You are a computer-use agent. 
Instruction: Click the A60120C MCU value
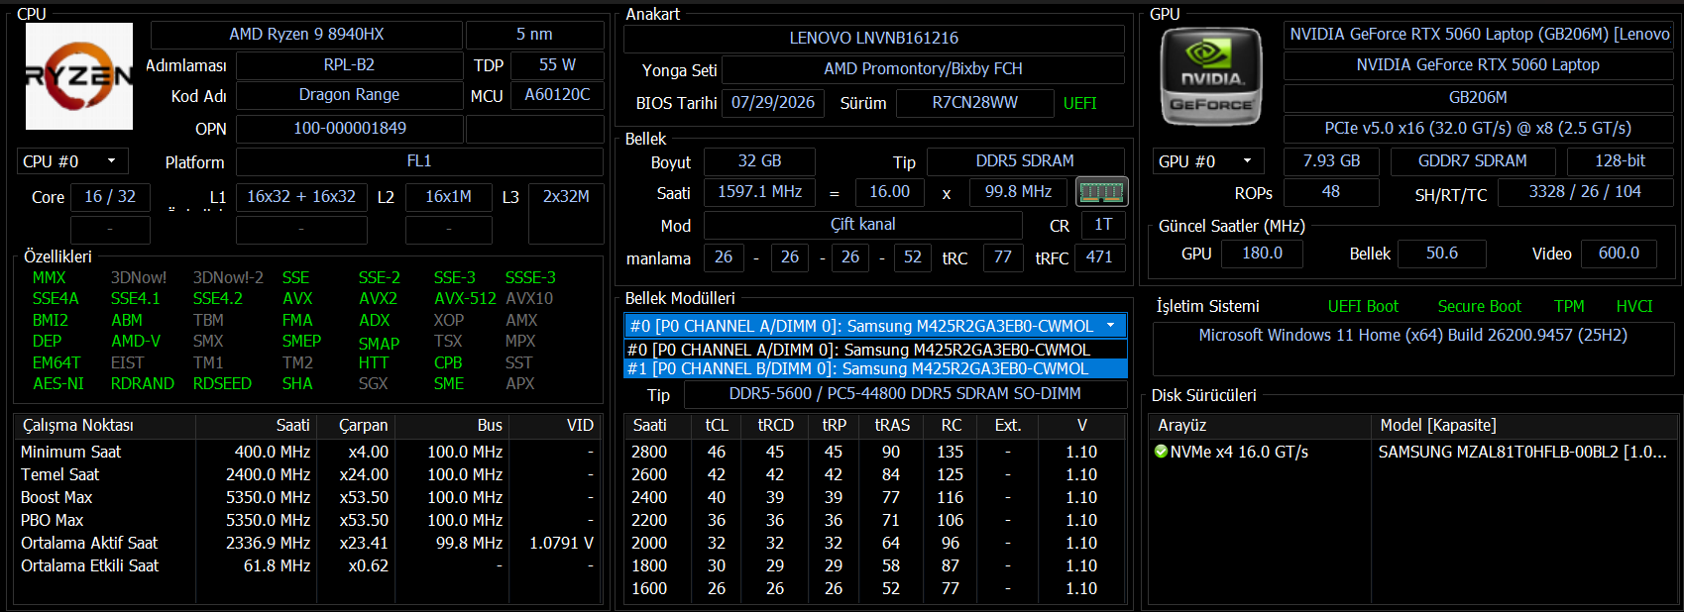[x=557, y=95]
